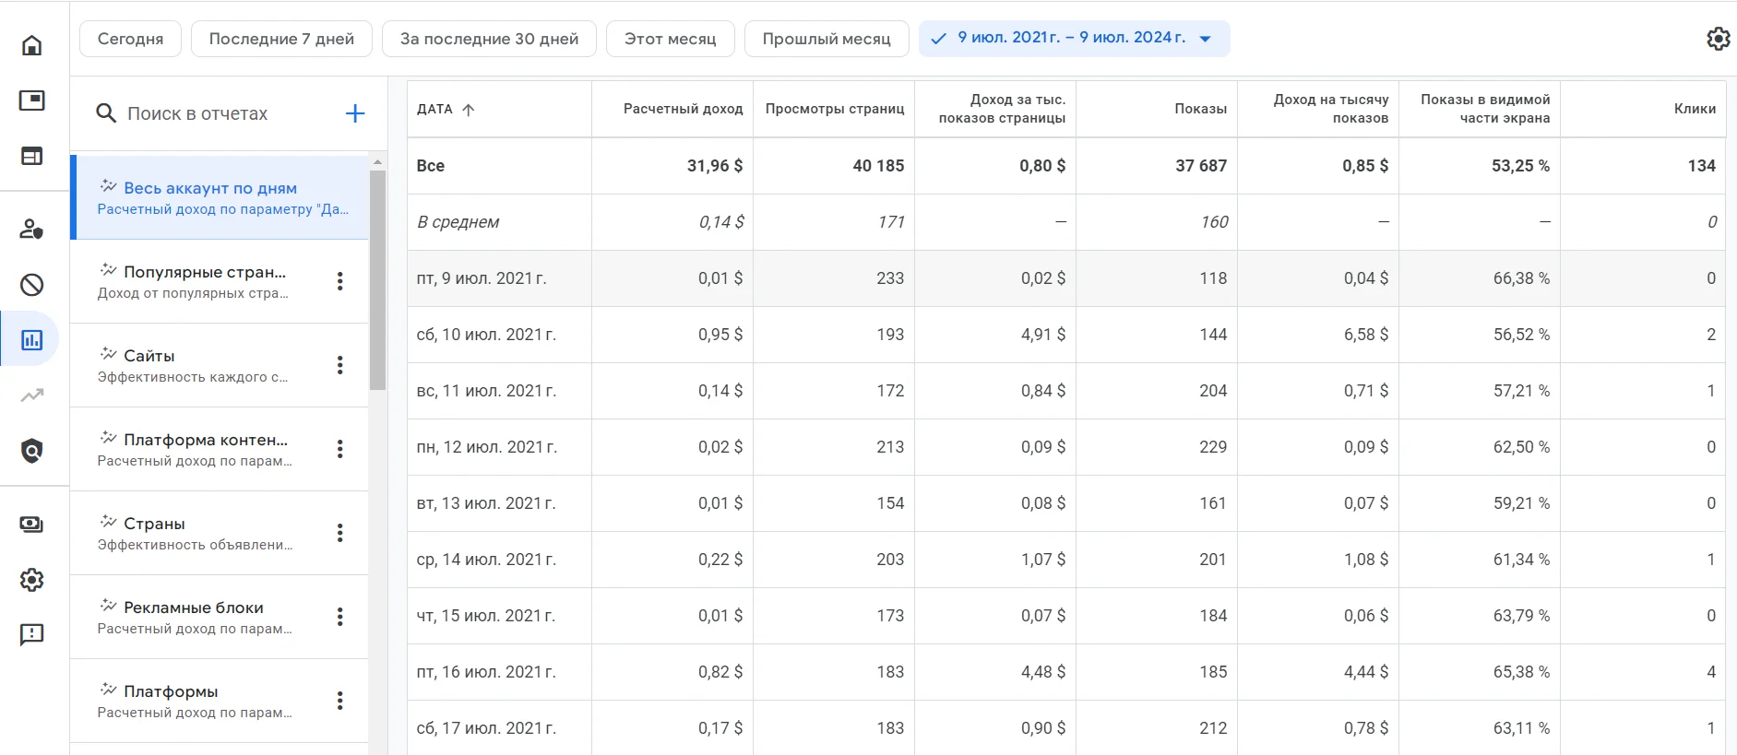Click the report list scrollbar thumb
This screenshot has width=1737, height=755.
click(377, 280)
